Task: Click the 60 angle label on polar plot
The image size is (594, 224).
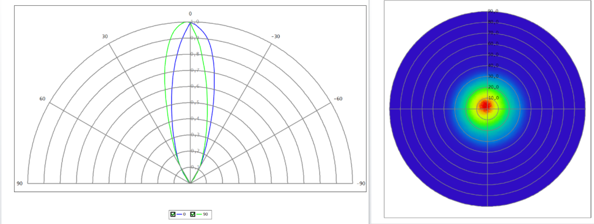Action: 42,98
